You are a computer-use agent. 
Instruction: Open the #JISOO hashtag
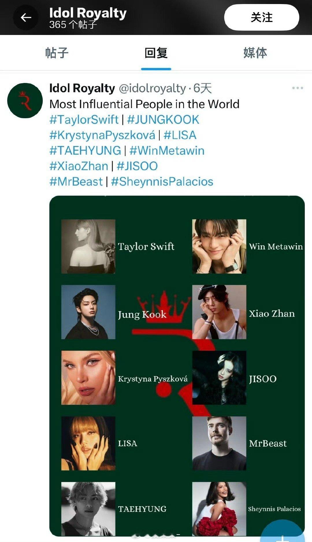click(x=137, y=166)
